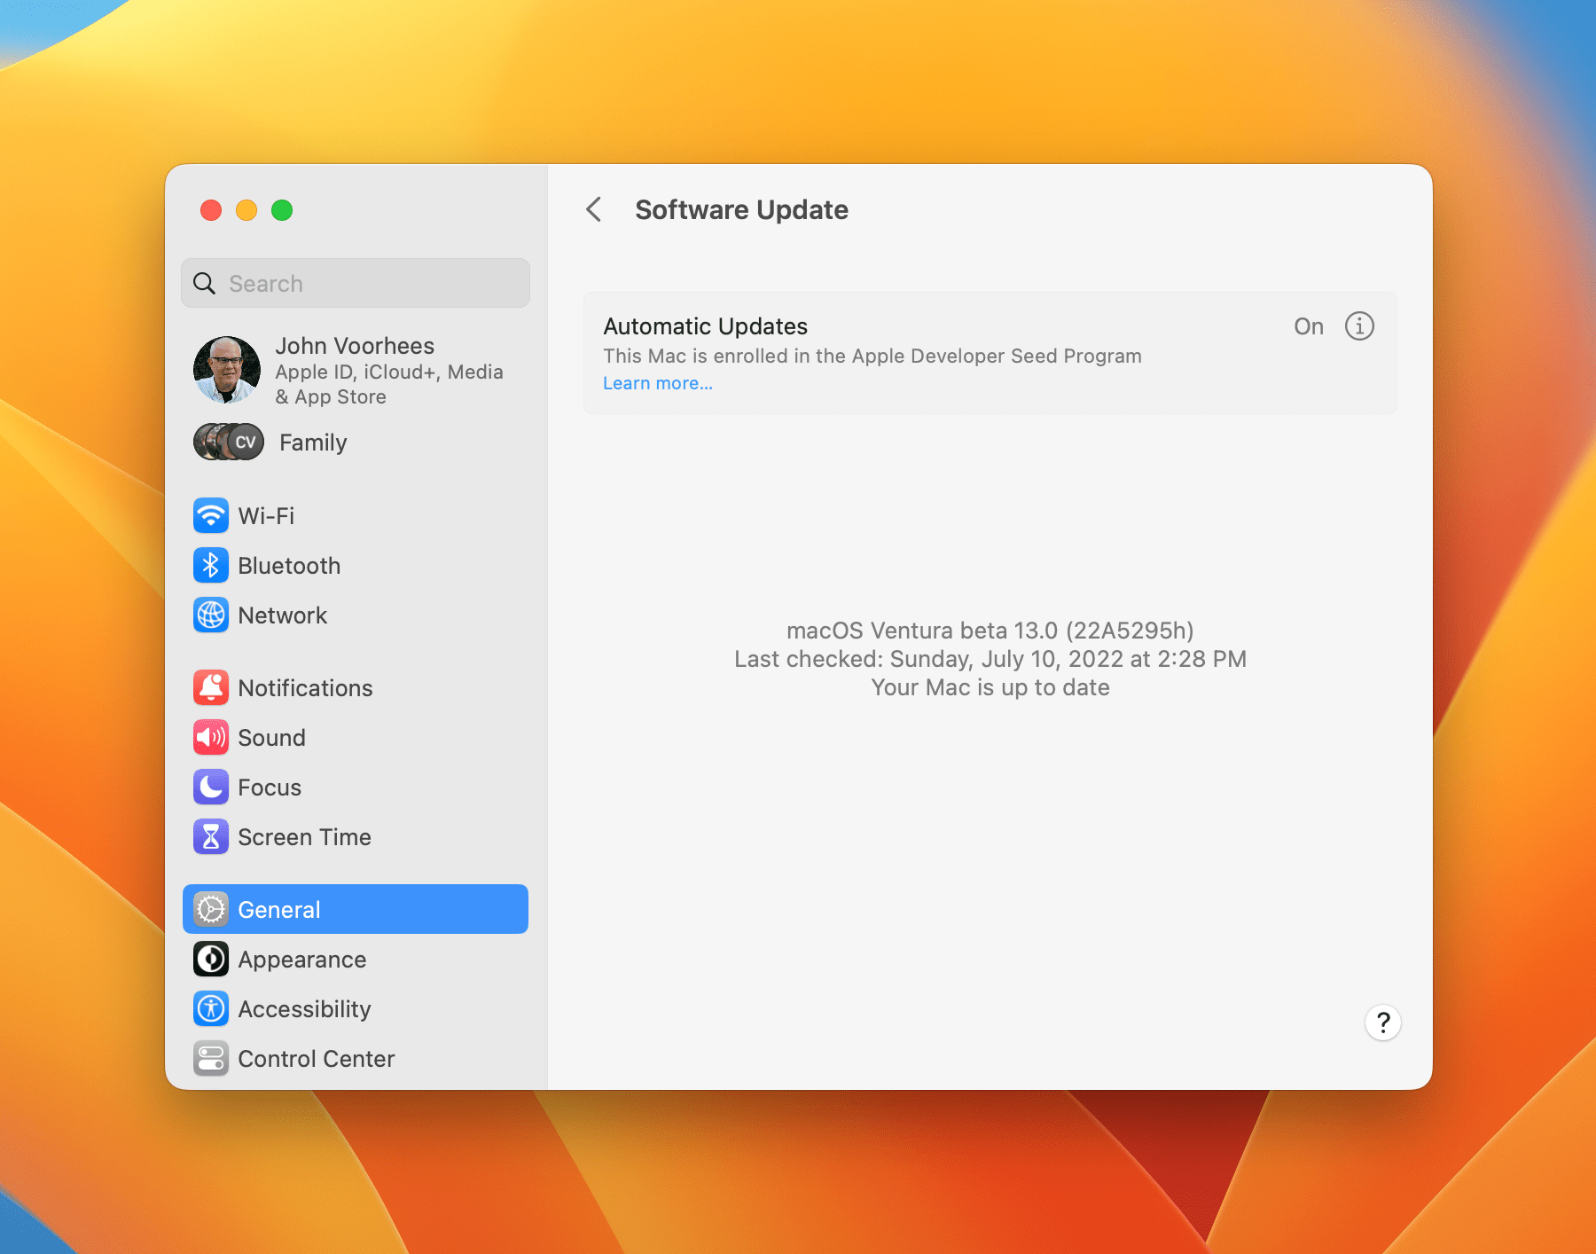Select the Control Center label
Image resolution: width=1596 pixels, height=1254 pixels.
click(317, 1058)
